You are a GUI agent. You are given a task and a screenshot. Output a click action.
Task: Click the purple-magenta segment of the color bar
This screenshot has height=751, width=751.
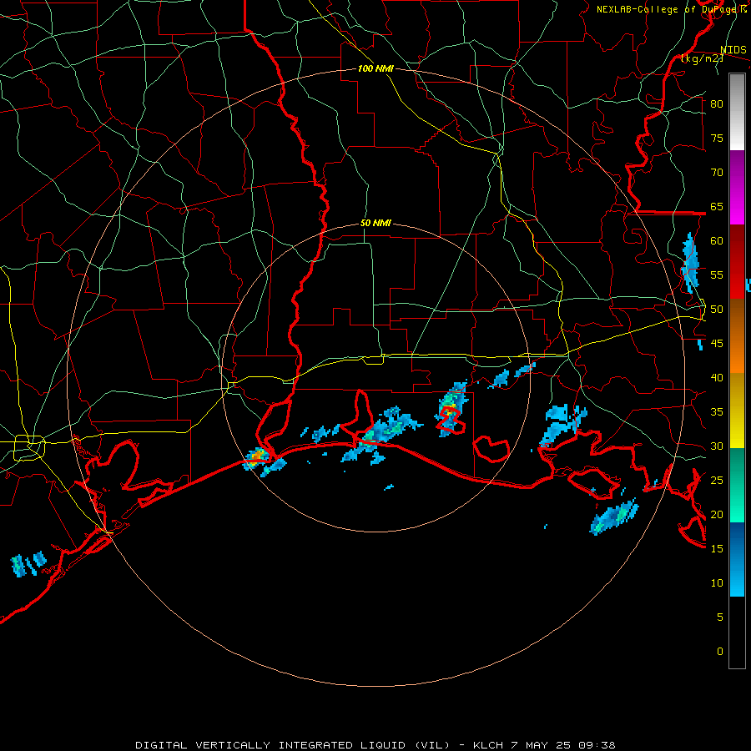pyautogui.click(x=737, y=188)
